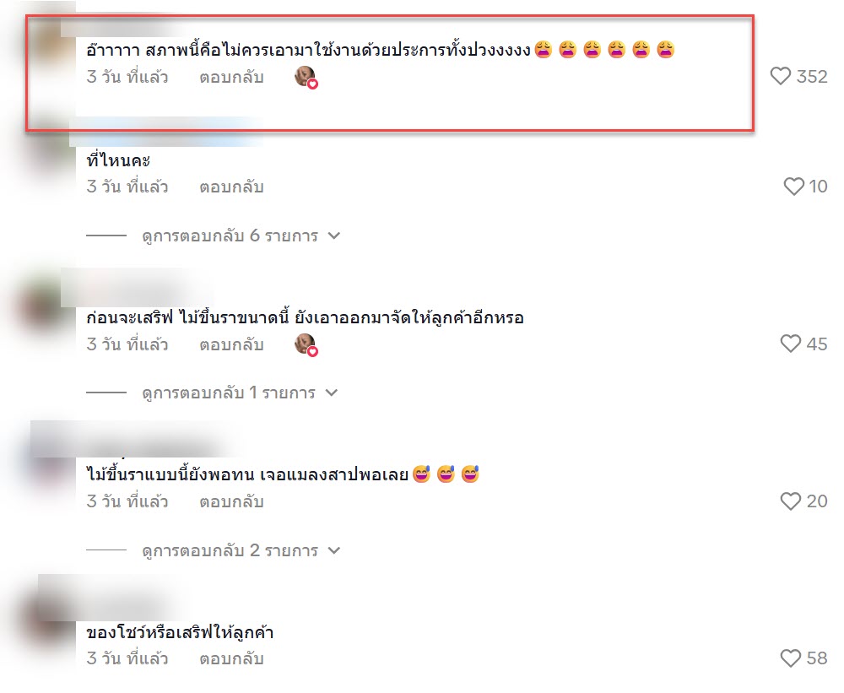844x693 pixels.
Task: Click creator-liked avatar badge on third comment
Action: (306, 344)
